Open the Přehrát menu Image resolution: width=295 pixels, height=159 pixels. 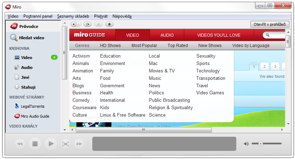coord(101,16)
